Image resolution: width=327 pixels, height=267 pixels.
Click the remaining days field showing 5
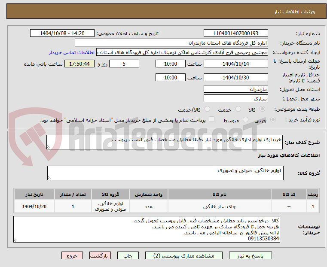tap(124, 64)
